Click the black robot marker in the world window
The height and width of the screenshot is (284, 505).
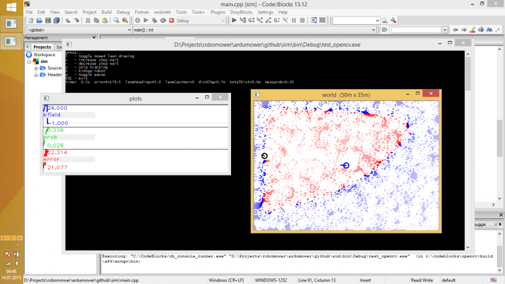264,156
